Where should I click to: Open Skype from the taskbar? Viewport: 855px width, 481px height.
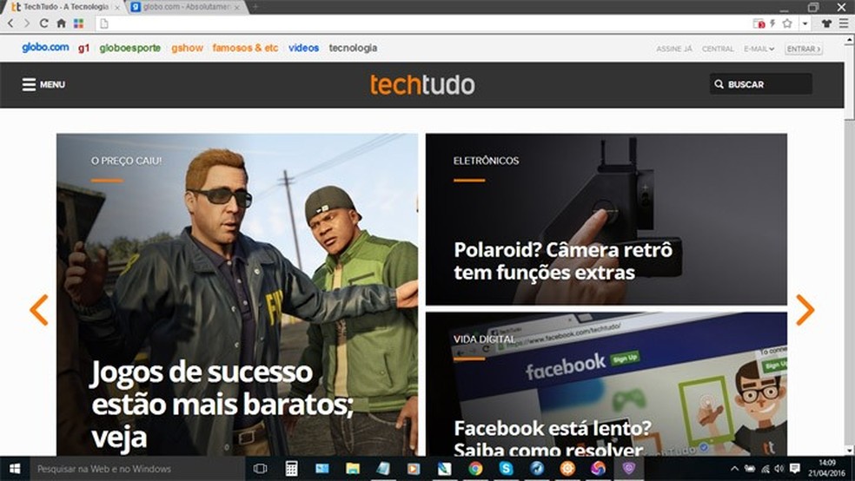506,469
